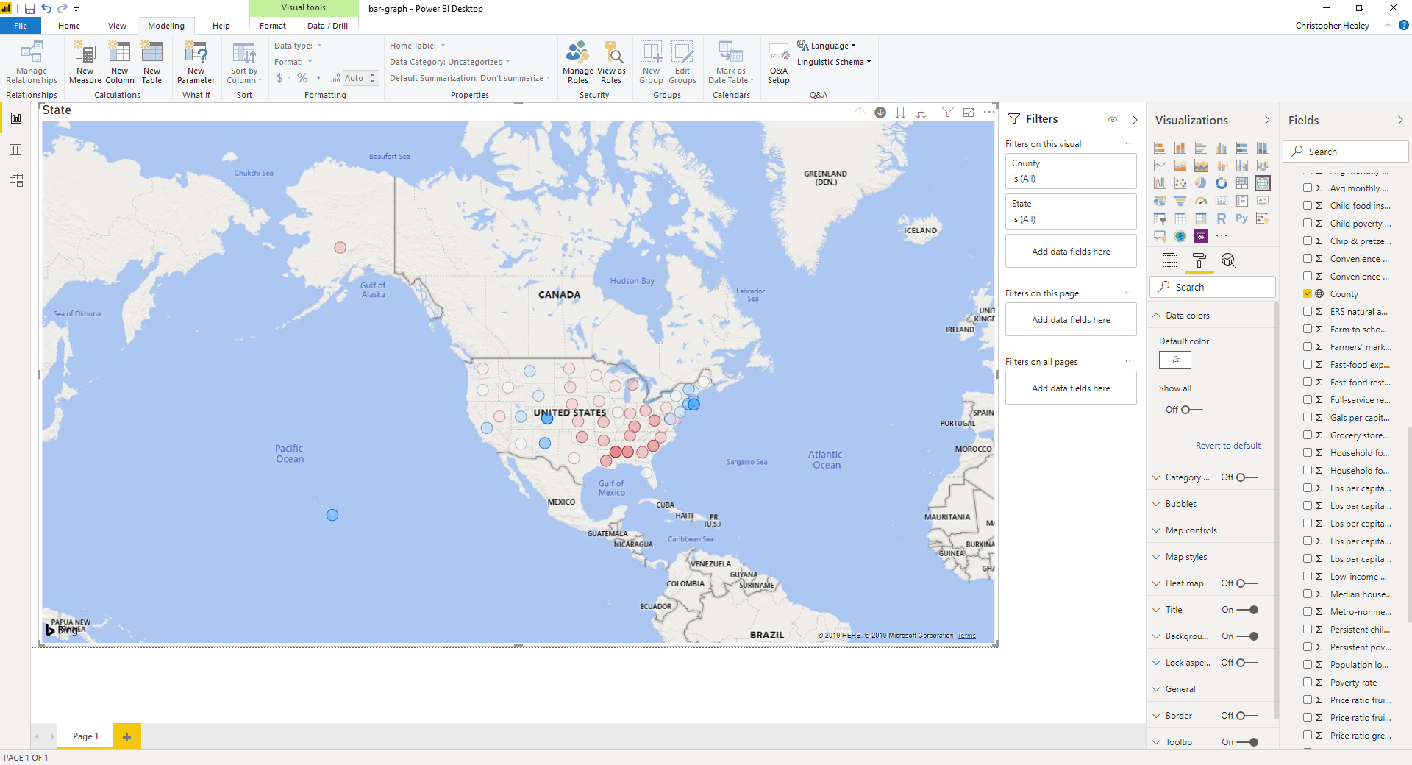Choose the scatter chart visualization
This screenshot has height=765, width=1412.
(1180, 183)
